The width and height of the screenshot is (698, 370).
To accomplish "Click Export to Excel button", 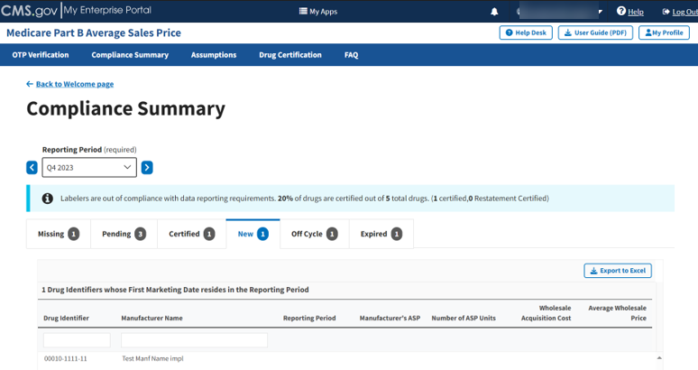I will 618,270.
